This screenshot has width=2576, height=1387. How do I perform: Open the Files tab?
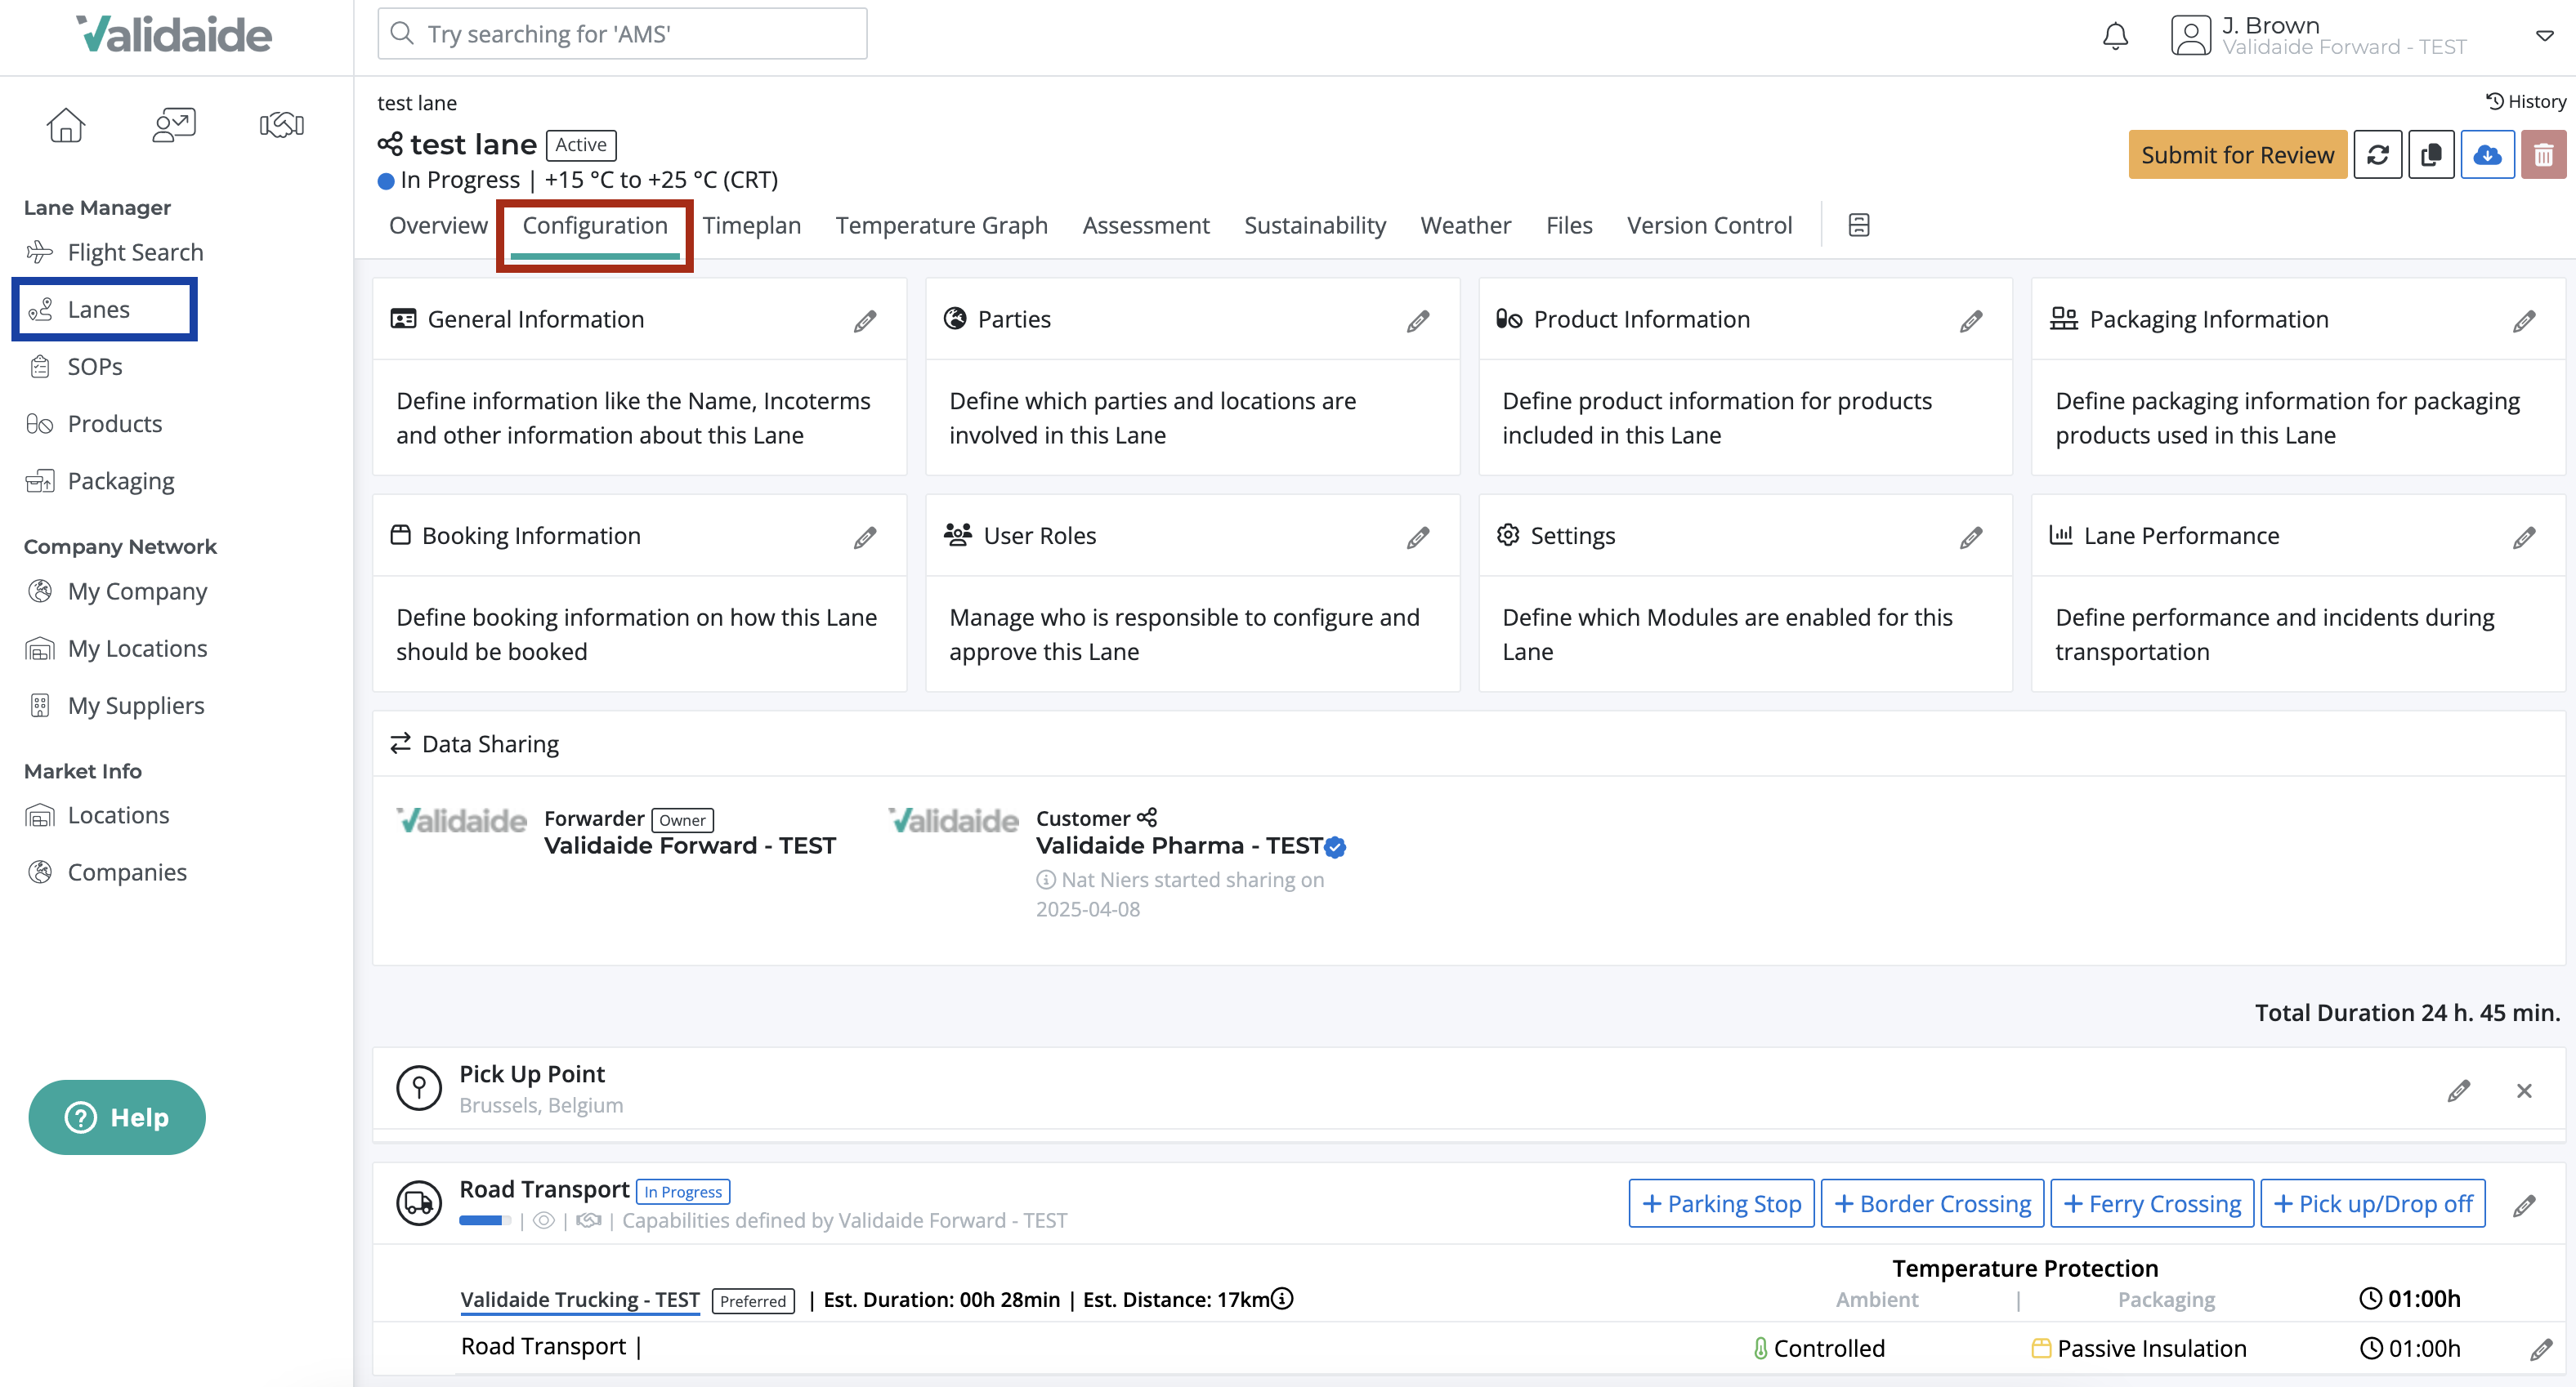(1568, 225)
